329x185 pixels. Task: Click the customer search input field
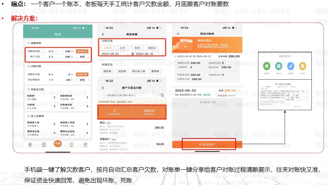coord(129,95)
